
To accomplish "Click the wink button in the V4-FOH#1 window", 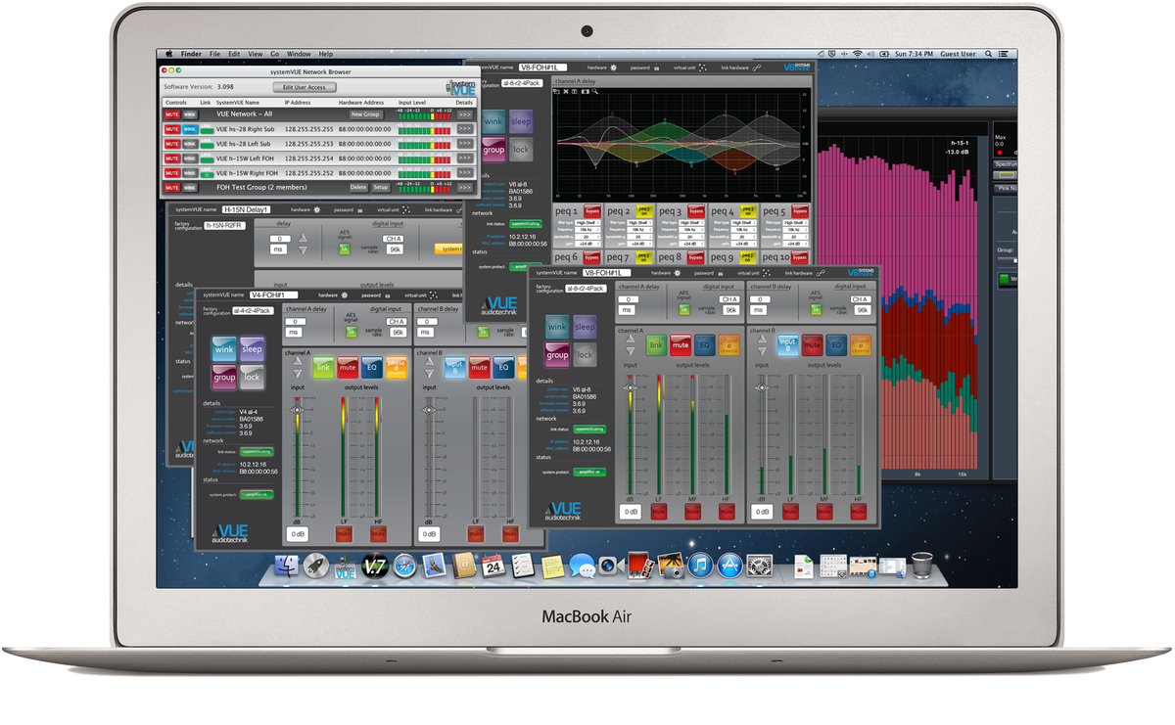I will tap(224, 348).
